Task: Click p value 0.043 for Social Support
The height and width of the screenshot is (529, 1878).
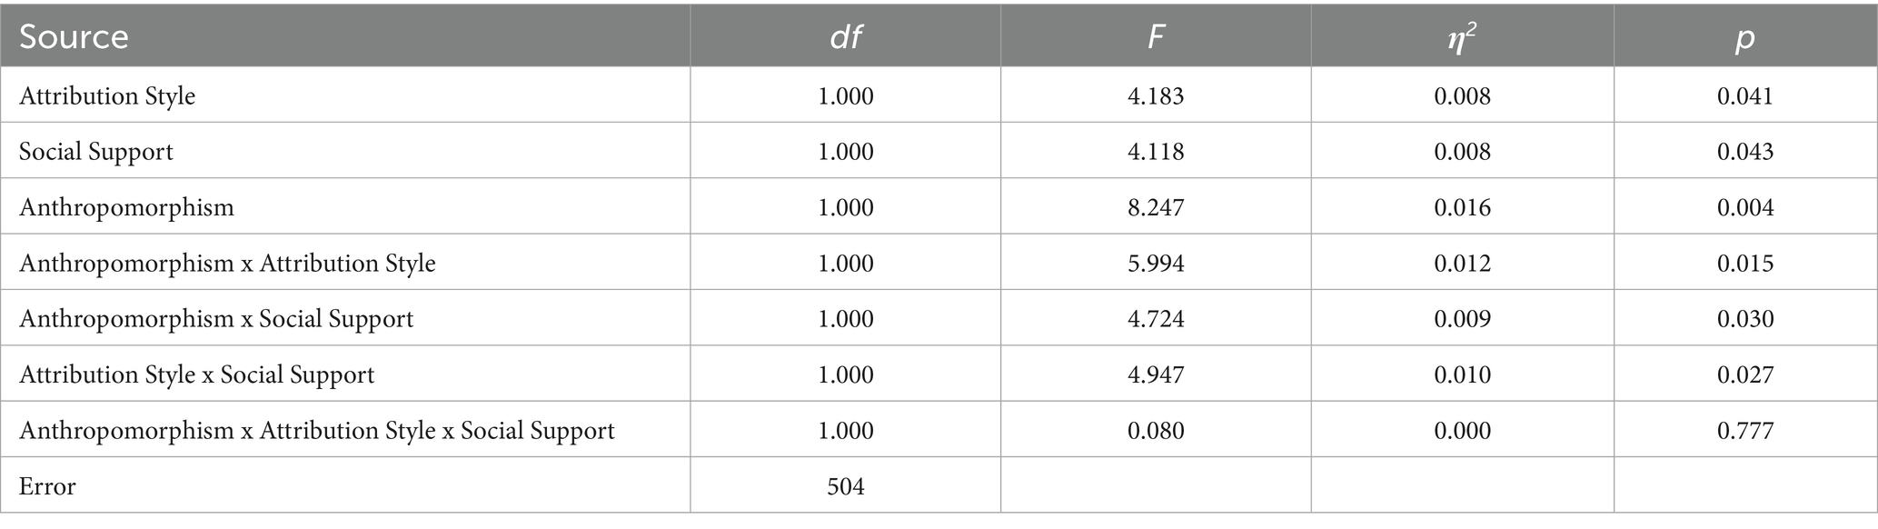Action: click(1744, 151)
